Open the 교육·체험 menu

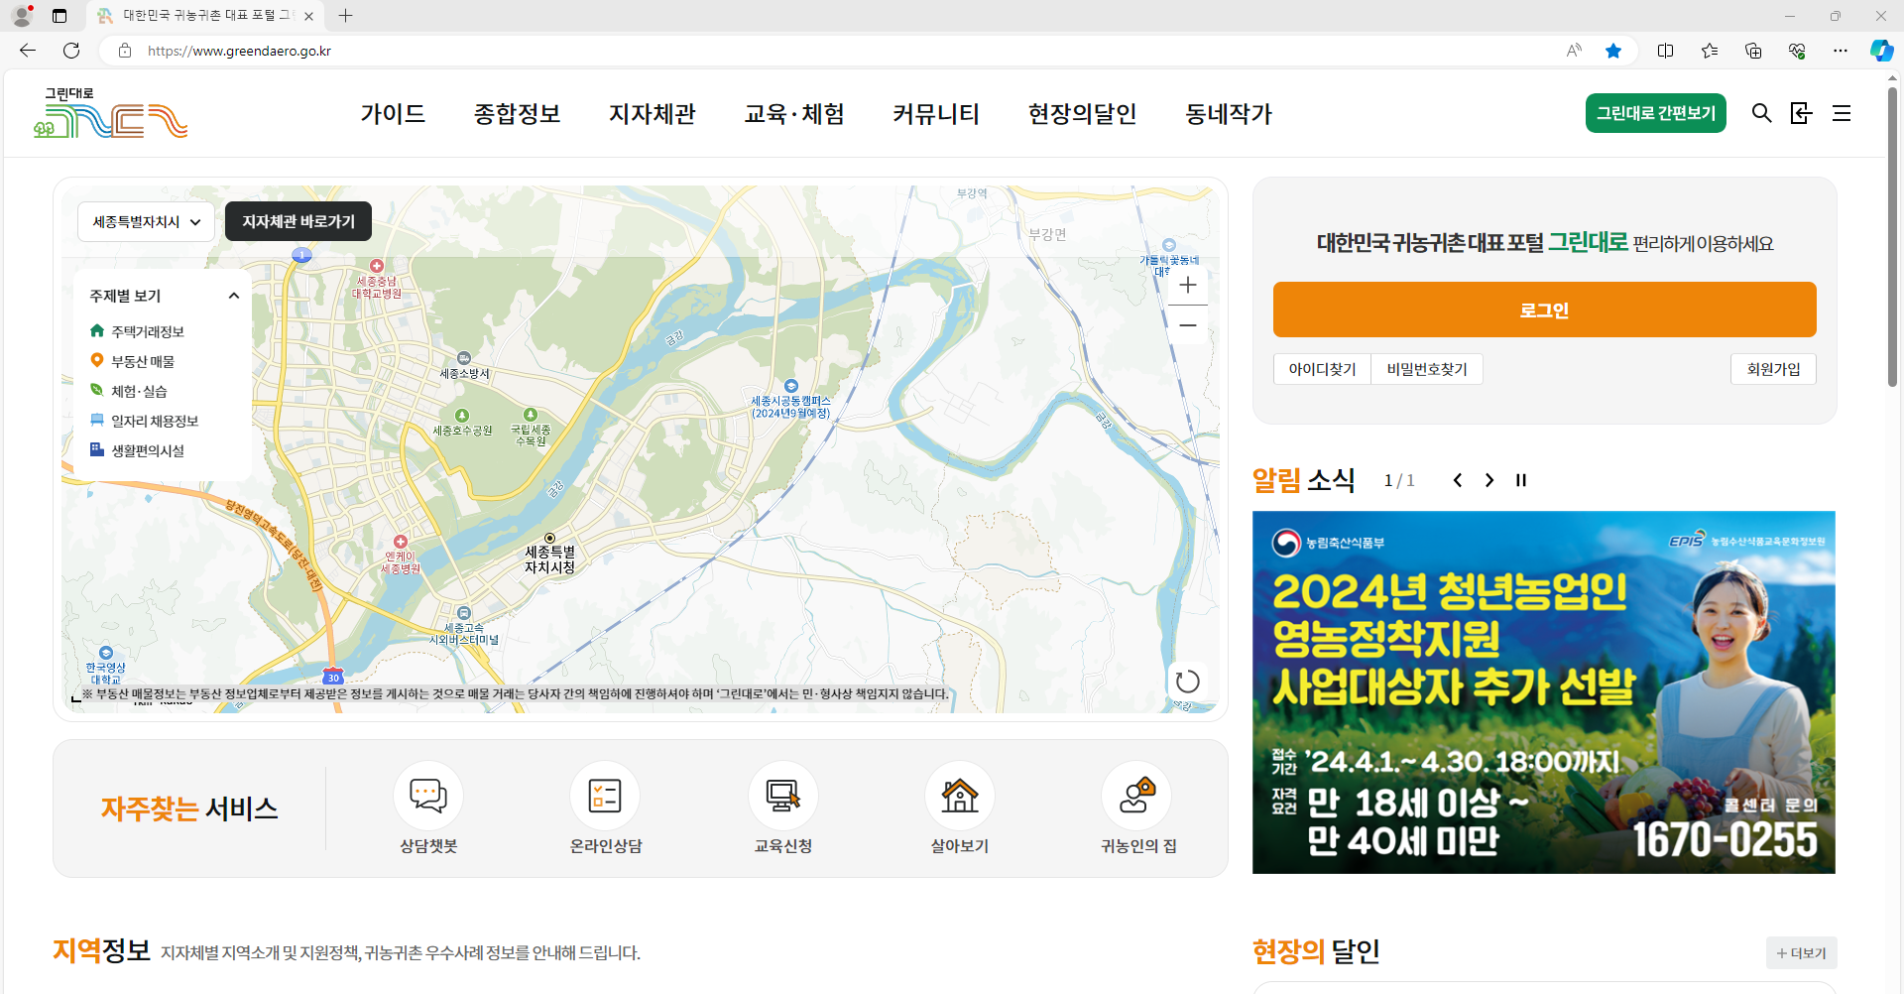(x=794, y=114)
